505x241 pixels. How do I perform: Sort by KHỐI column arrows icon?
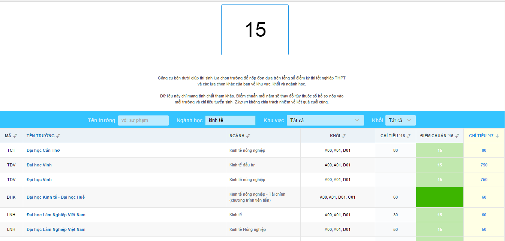344,136
